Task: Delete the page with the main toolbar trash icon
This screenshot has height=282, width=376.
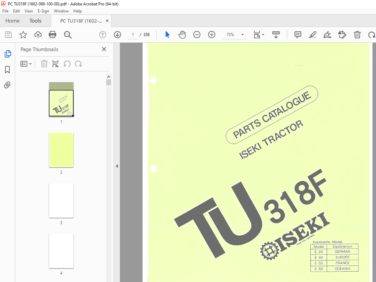Action: 357,35
